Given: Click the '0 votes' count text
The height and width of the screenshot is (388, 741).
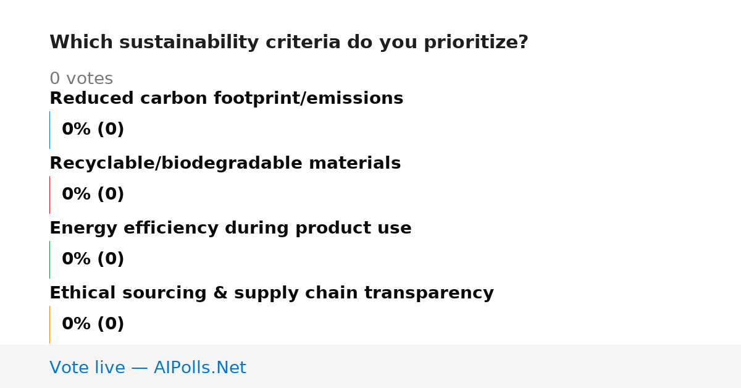Looking at the screenshot, I should pyautogui.click(x=81, y=79).
